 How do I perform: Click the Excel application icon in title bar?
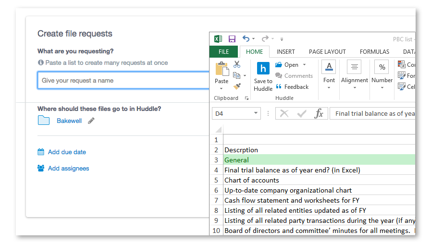(218, 39)
